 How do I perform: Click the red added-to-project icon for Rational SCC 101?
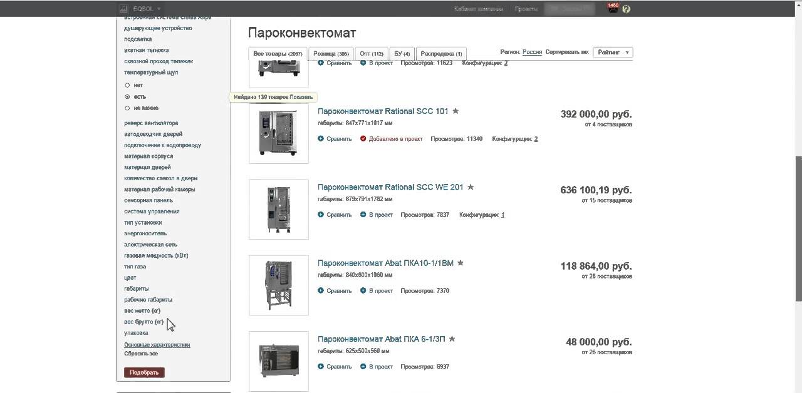363,139
